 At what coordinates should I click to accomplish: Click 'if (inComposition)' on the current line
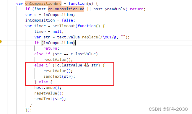tap(55, 43)
